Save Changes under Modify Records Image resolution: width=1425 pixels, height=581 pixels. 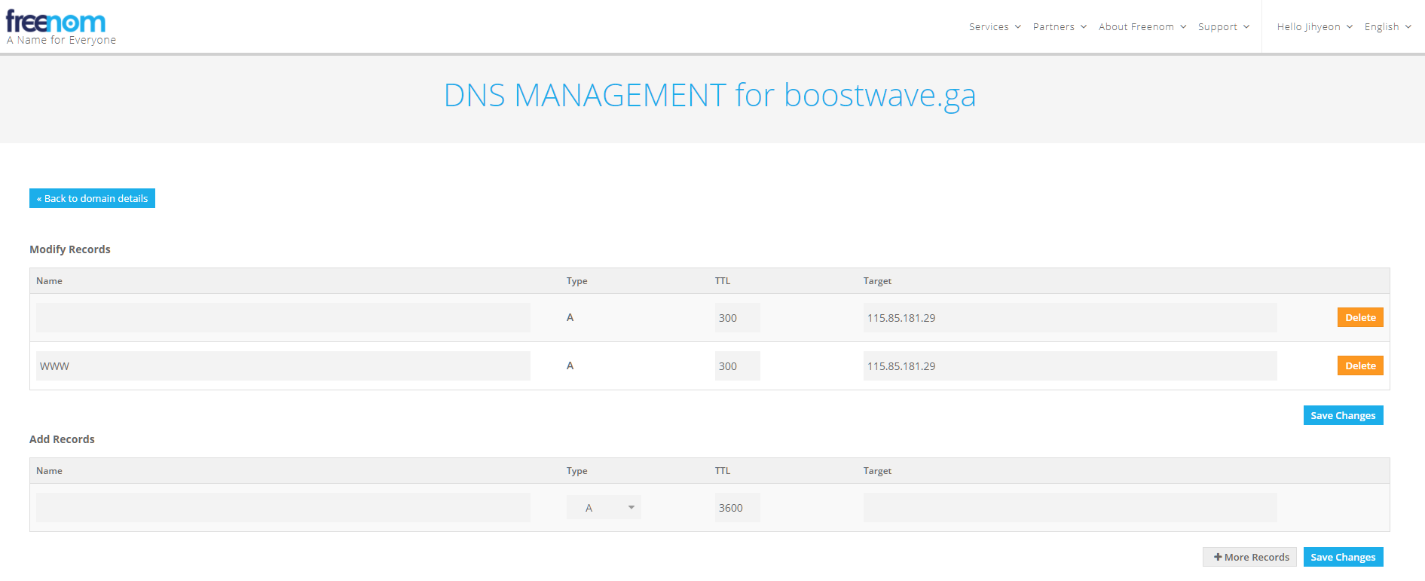[1343, 415]
